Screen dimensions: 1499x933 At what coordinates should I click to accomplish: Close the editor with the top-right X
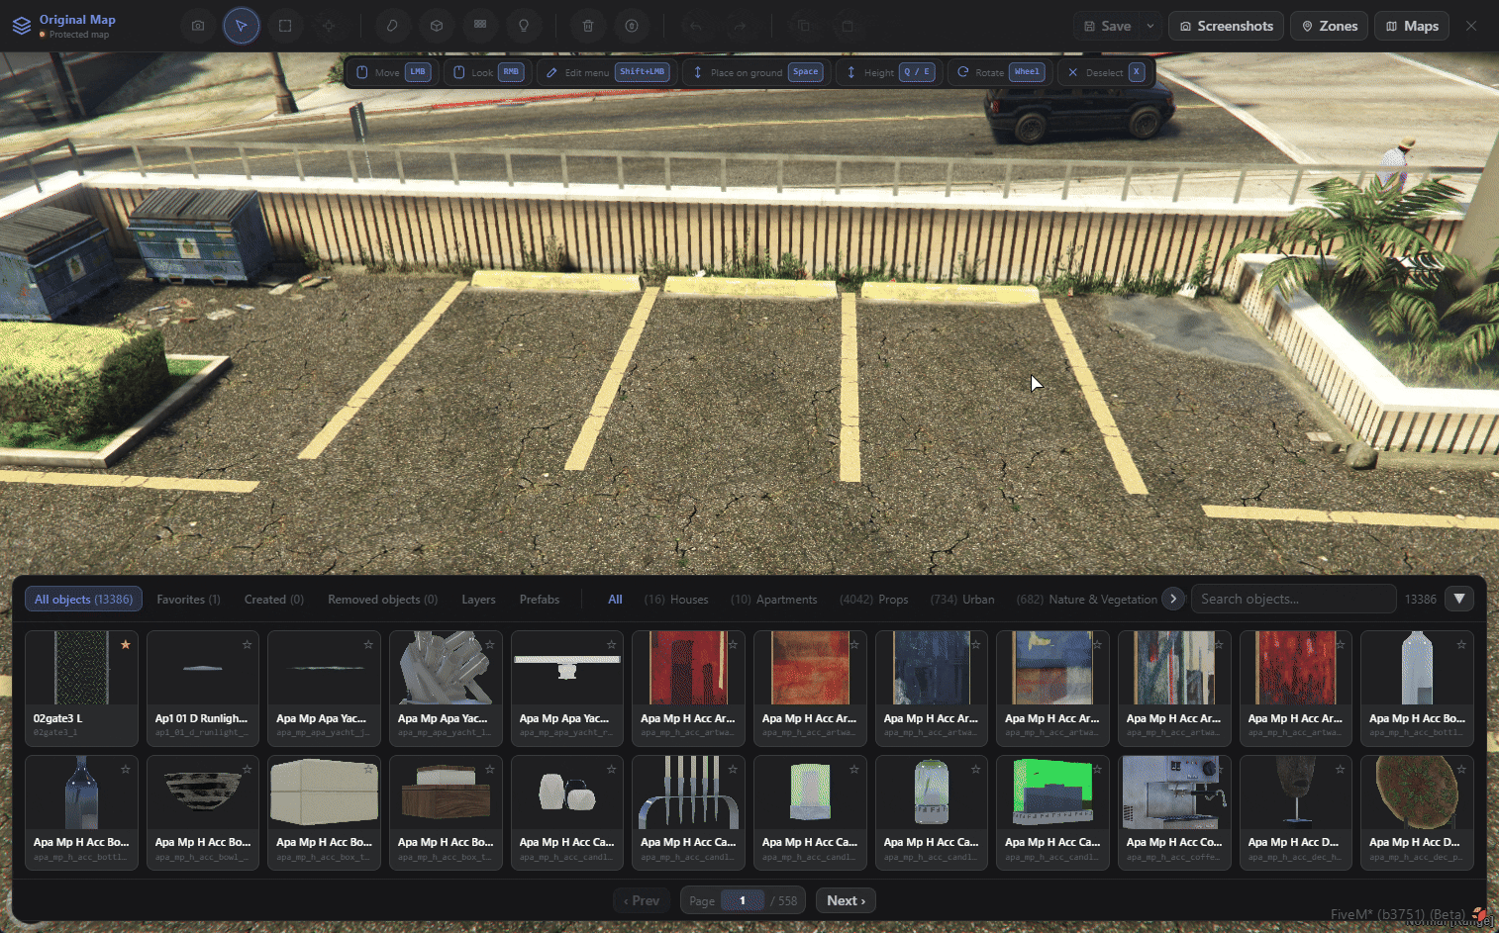1471,26
